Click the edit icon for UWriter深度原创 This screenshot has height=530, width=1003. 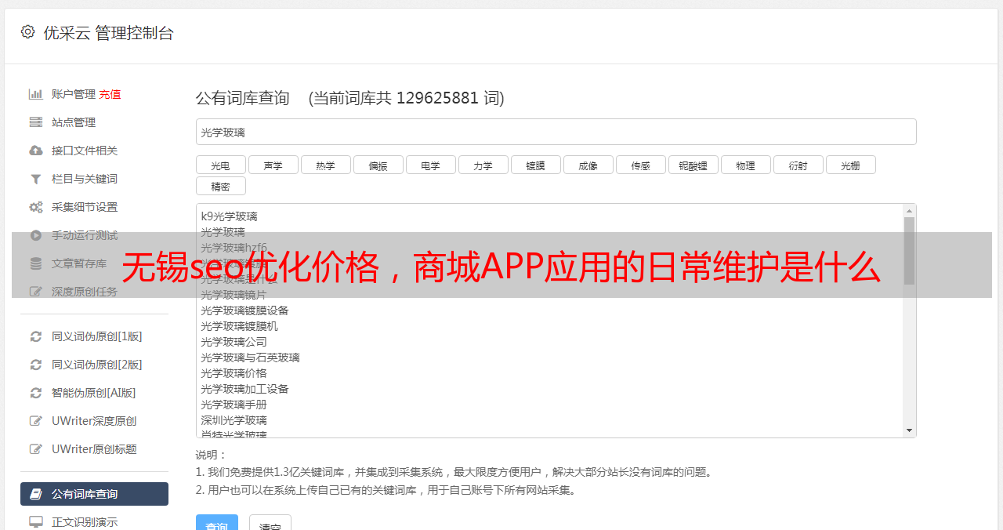coord(36,421)
